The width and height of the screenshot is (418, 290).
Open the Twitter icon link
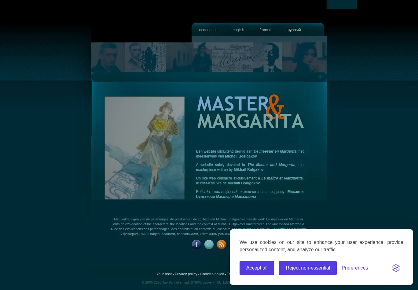coord(209,245)
